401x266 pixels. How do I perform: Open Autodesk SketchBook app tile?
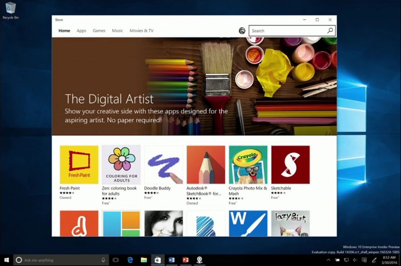(206, 165)
